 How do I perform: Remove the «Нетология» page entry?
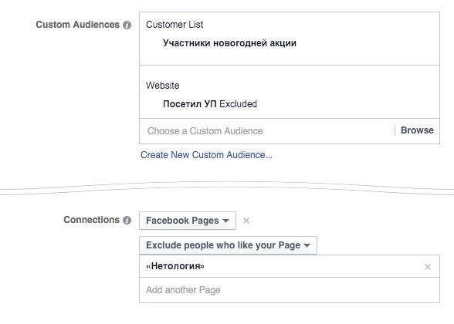pyautogui.click(x=428, y=267)
